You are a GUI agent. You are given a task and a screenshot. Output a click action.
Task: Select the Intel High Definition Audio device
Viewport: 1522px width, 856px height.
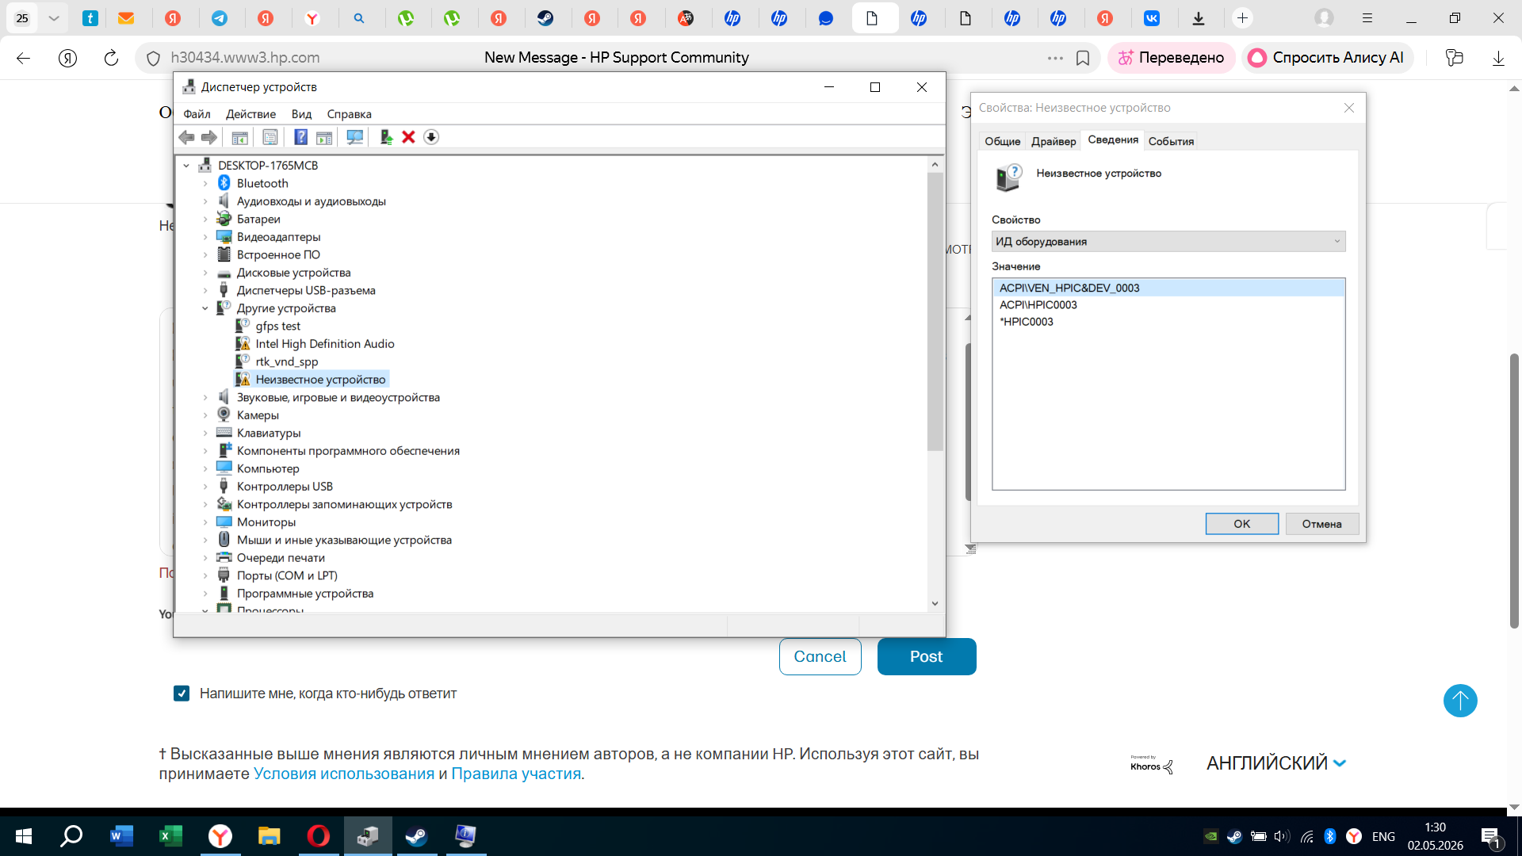tap(324, 344)
